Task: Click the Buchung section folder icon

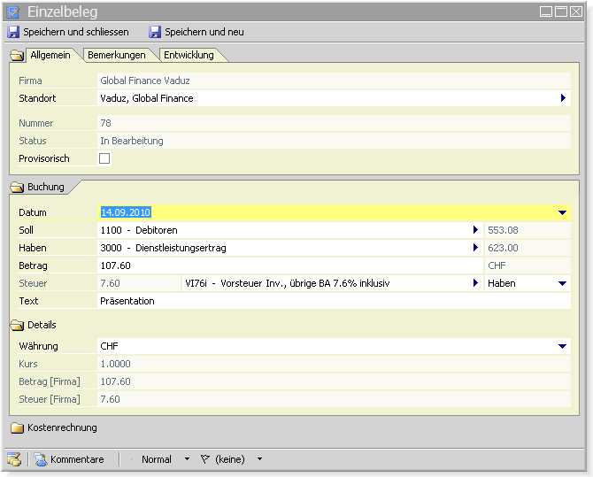Action: click(17, 187)
